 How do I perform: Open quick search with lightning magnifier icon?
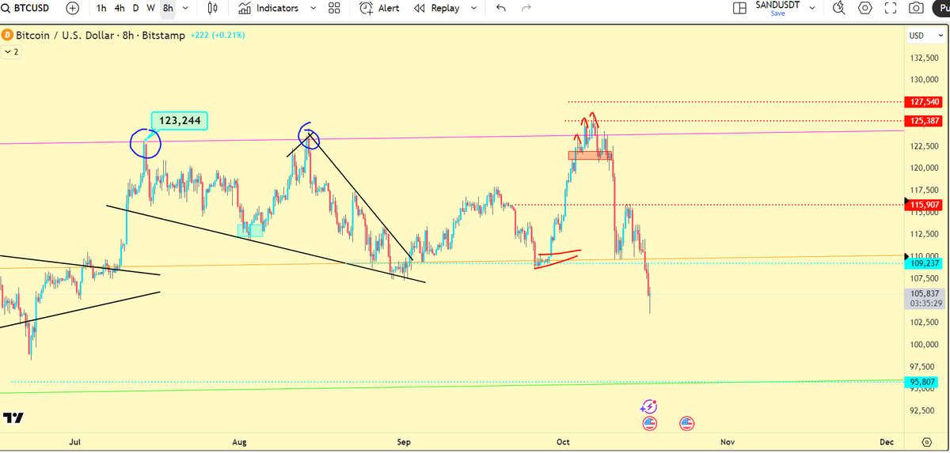[839, 8]
